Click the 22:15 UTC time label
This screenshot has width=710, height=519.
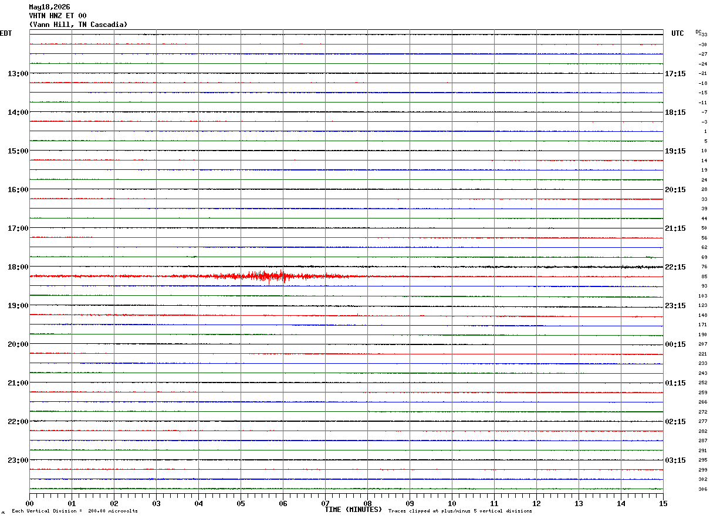click(x=675, y=267)
